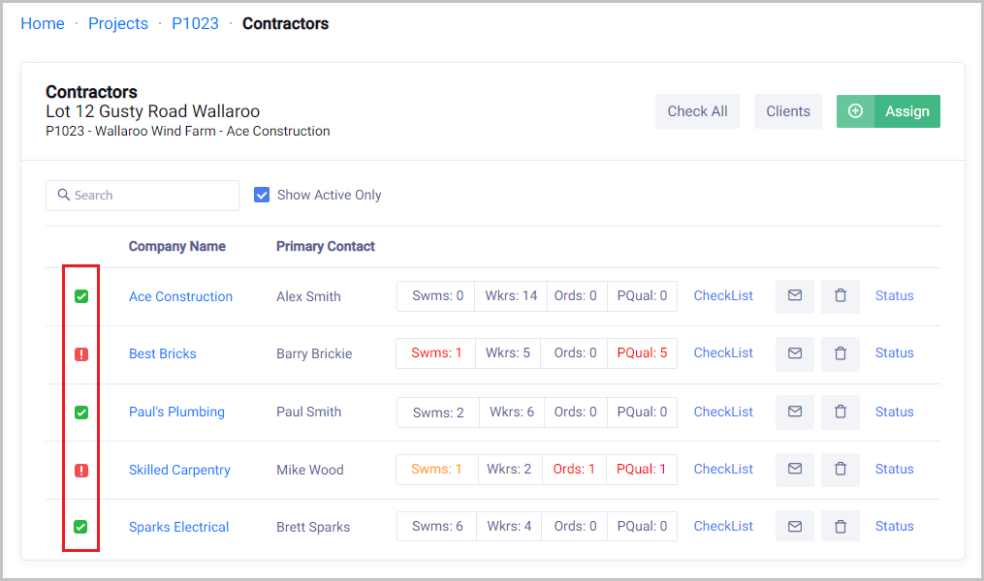
Task: Delete Best Bricks using its trash icon
Action: [x=841, y=353]
